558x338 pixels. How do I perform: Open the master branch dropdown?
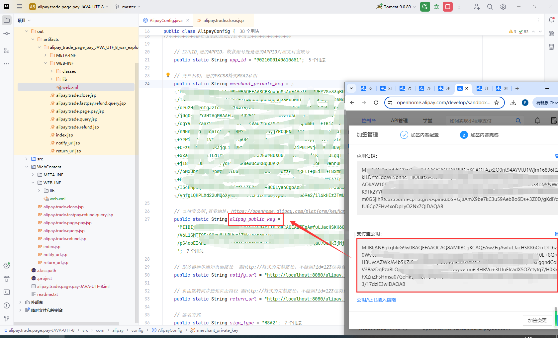[x=128, y=7]
